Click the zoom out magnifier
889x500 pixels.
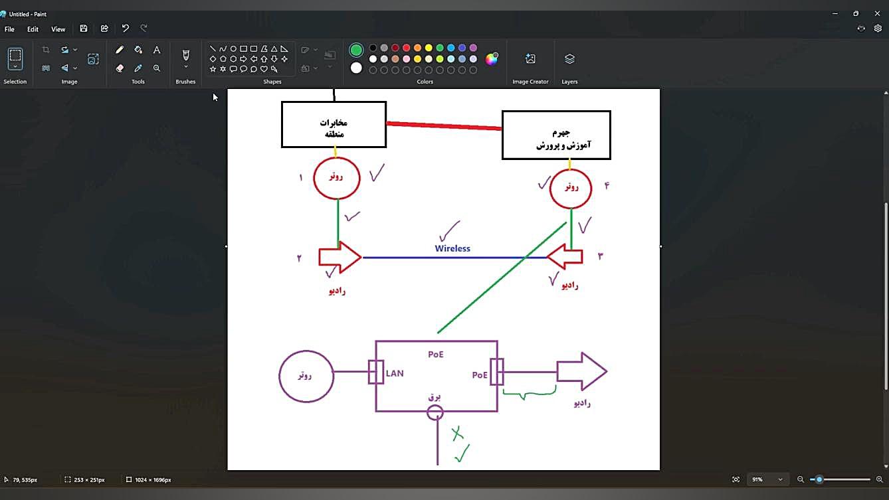pos(801,479)
